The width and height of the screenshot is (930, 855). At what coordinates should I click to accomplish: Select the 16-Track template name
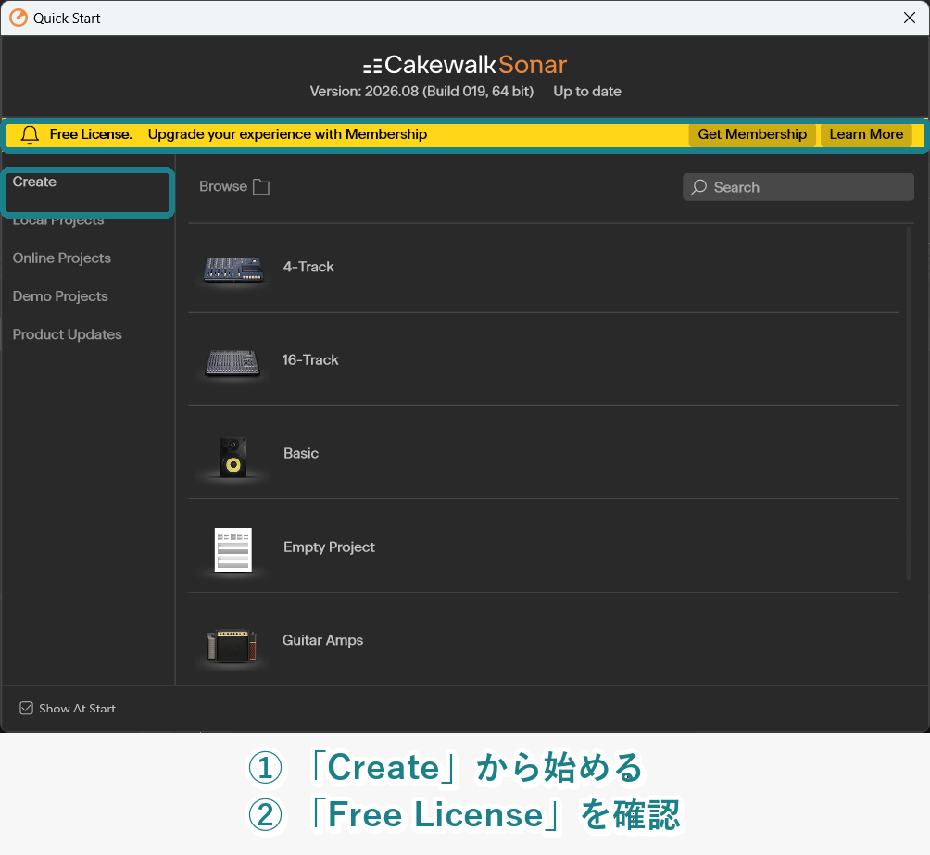pyautogui.click(x=310, y=360)
